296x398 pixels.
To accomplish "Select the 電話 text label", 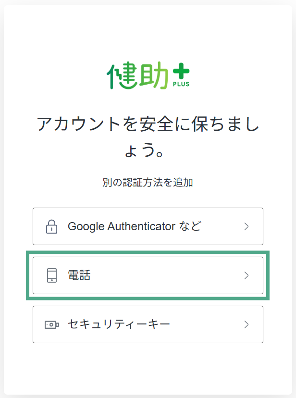I will pyautogui.click(x=79, y=275).
